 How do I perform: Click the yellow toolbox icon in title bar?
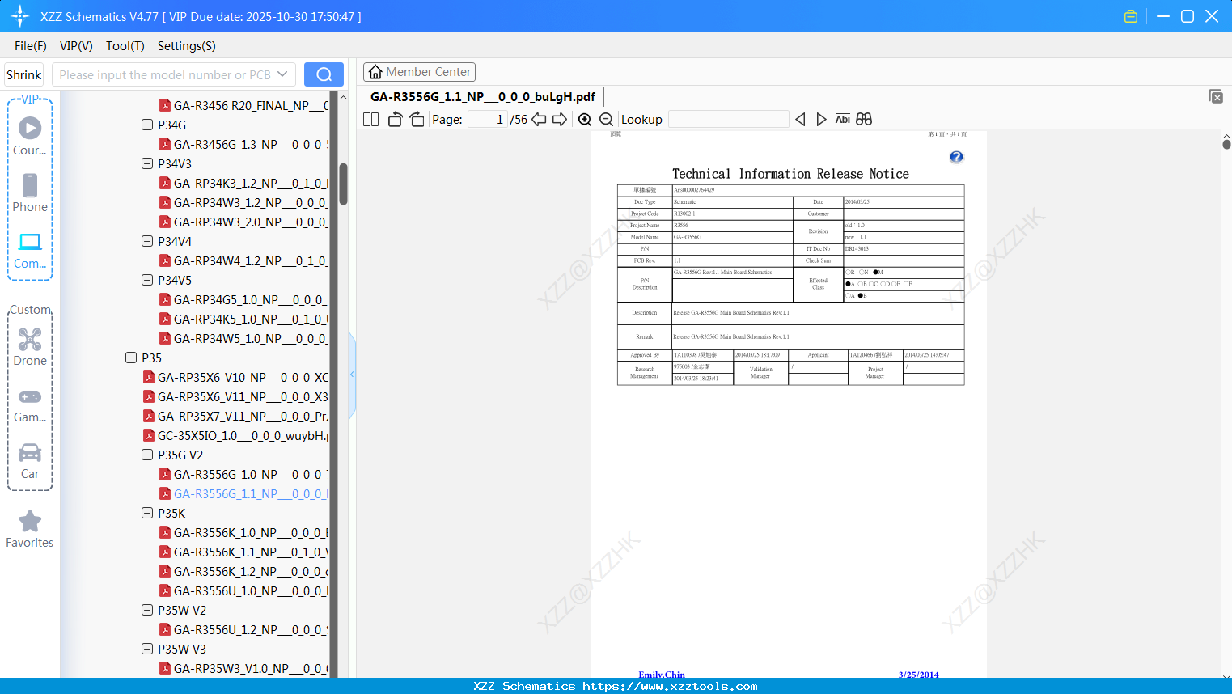pos(1131,16)
